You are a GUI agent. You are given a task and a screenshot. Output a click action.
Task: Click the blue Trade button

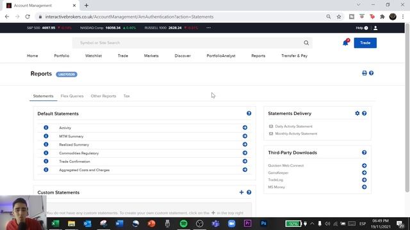(x=365, y=43)
